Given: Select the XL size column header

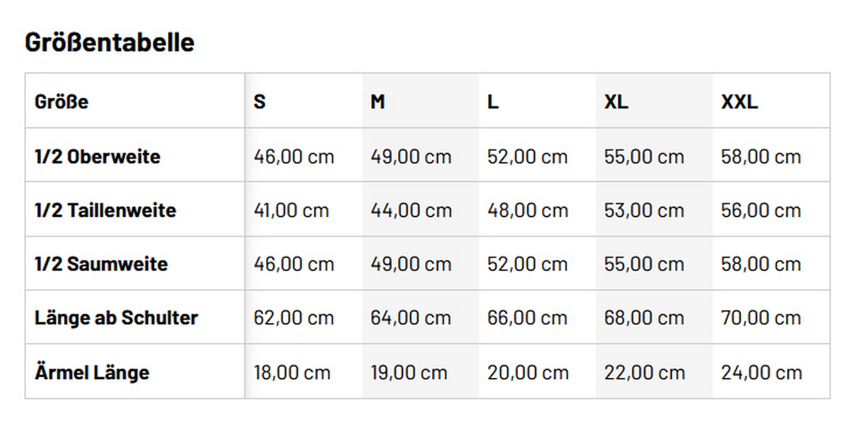Looking at the screenshot, I should tap(616, 102).
